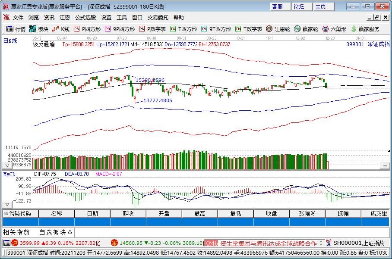Restore the inner chart window
Screen dimensions: 392x259
pos(377,18)
